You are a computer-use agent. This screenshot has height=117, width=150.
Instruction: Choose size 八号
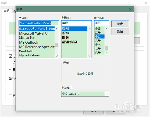tap(99, 53)
